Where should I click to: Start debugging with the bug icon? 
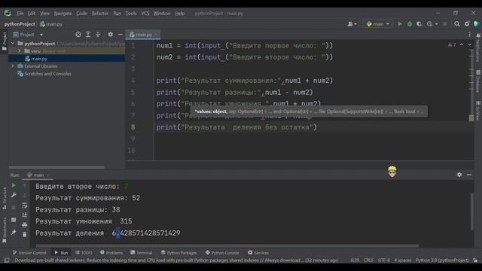point(410,24)
